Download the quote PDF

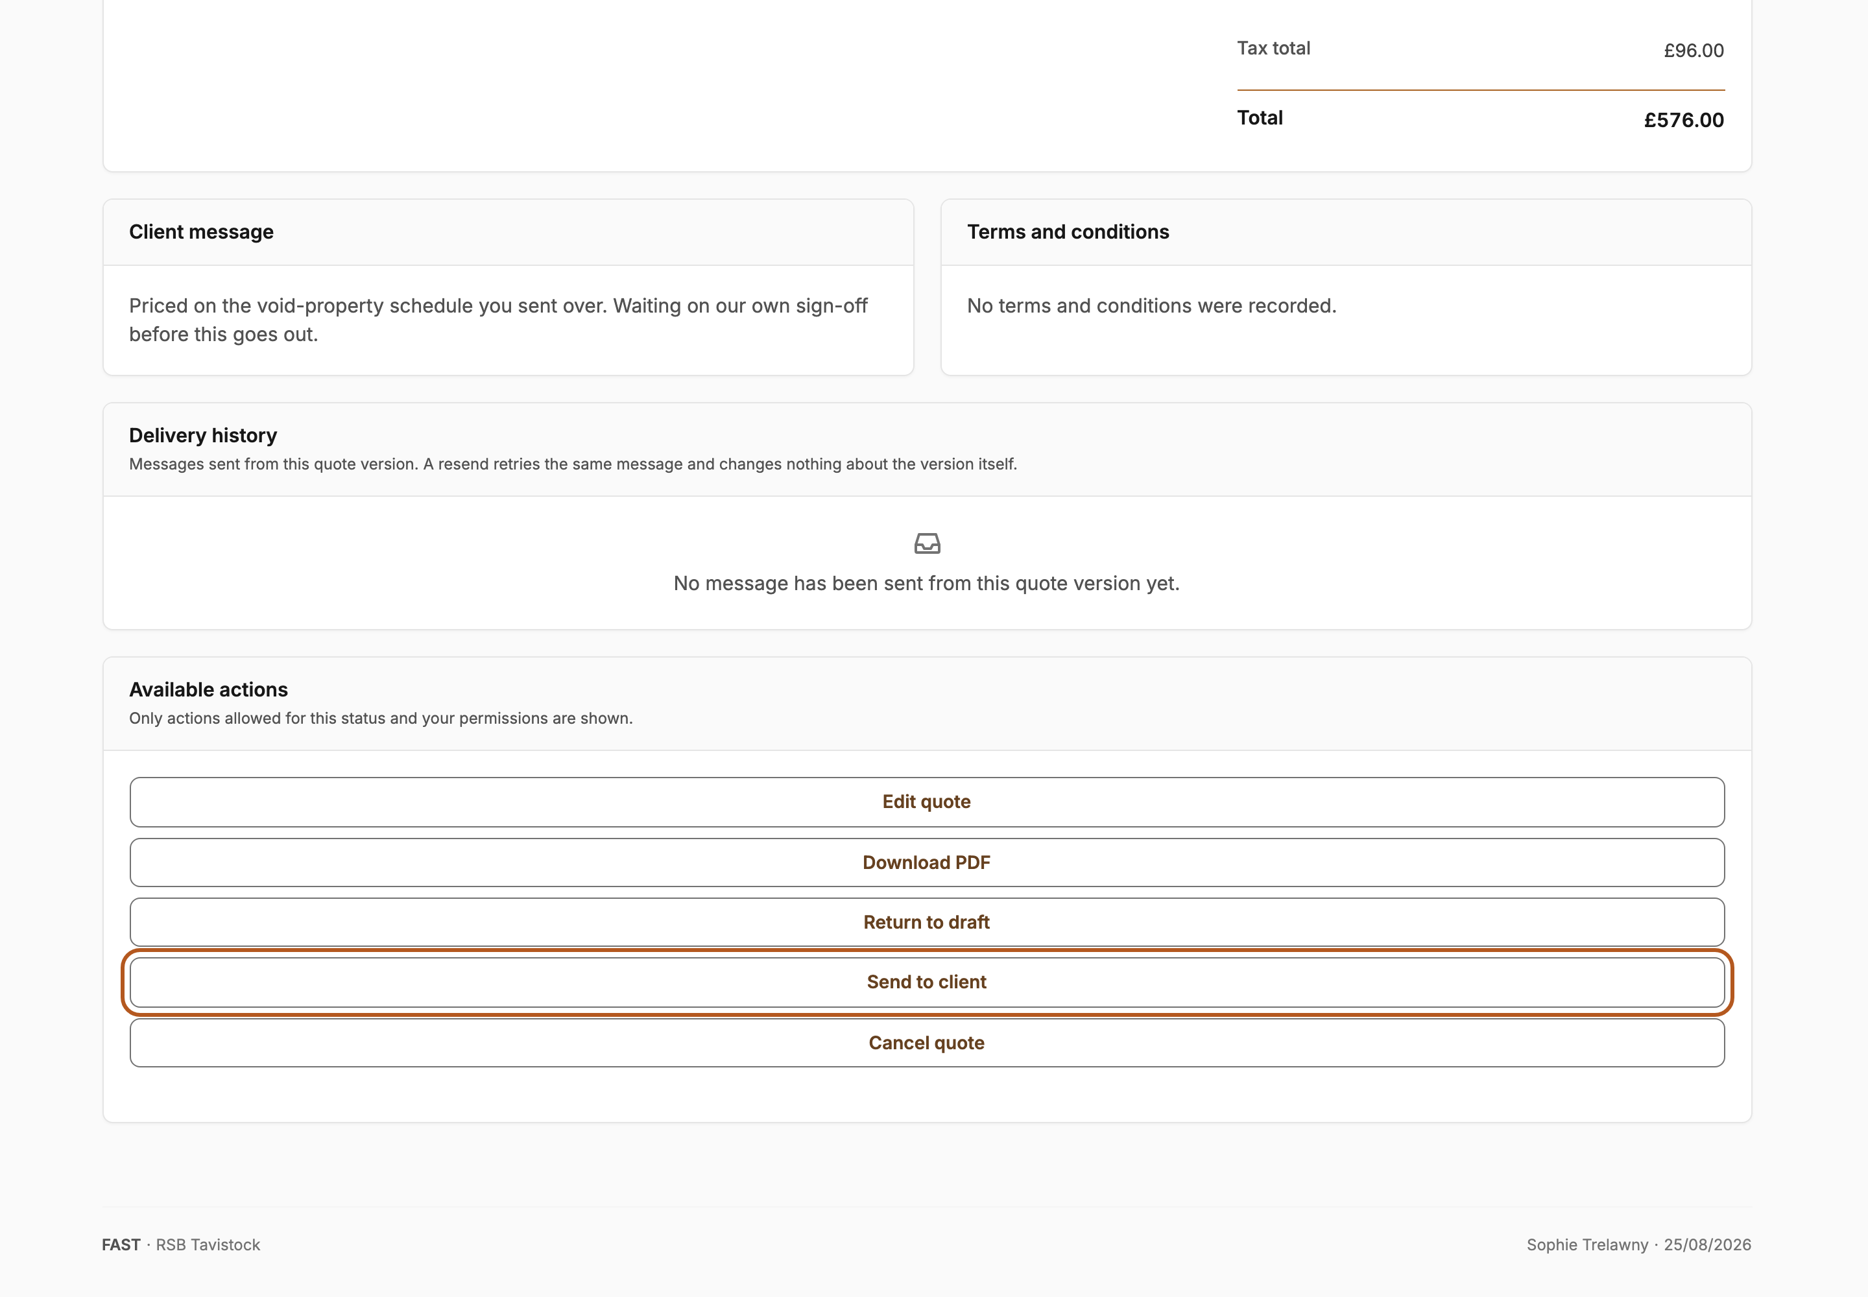[x=927, y=863]
